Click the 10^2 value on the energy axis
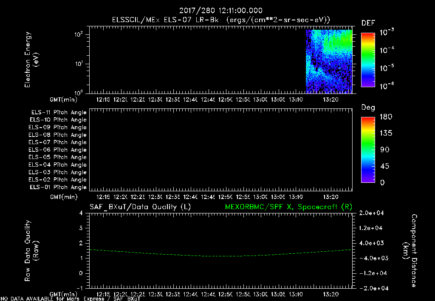 (79, 34)
